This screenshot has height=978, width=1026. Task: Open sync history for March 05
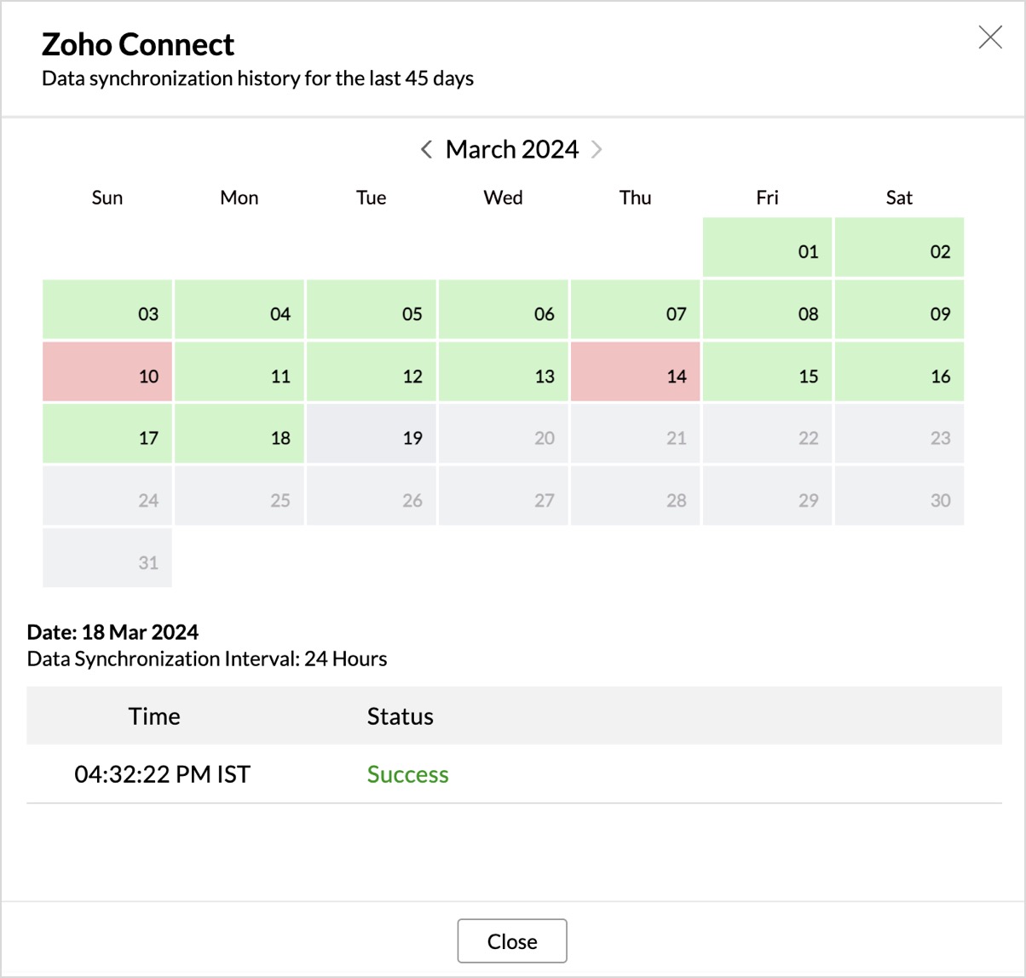[372, 310]
